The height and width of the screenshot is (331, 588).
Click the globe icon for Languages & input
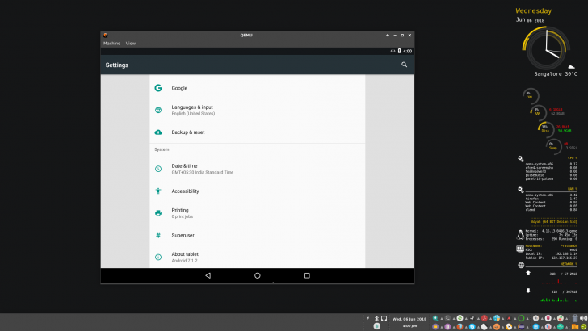158,110
